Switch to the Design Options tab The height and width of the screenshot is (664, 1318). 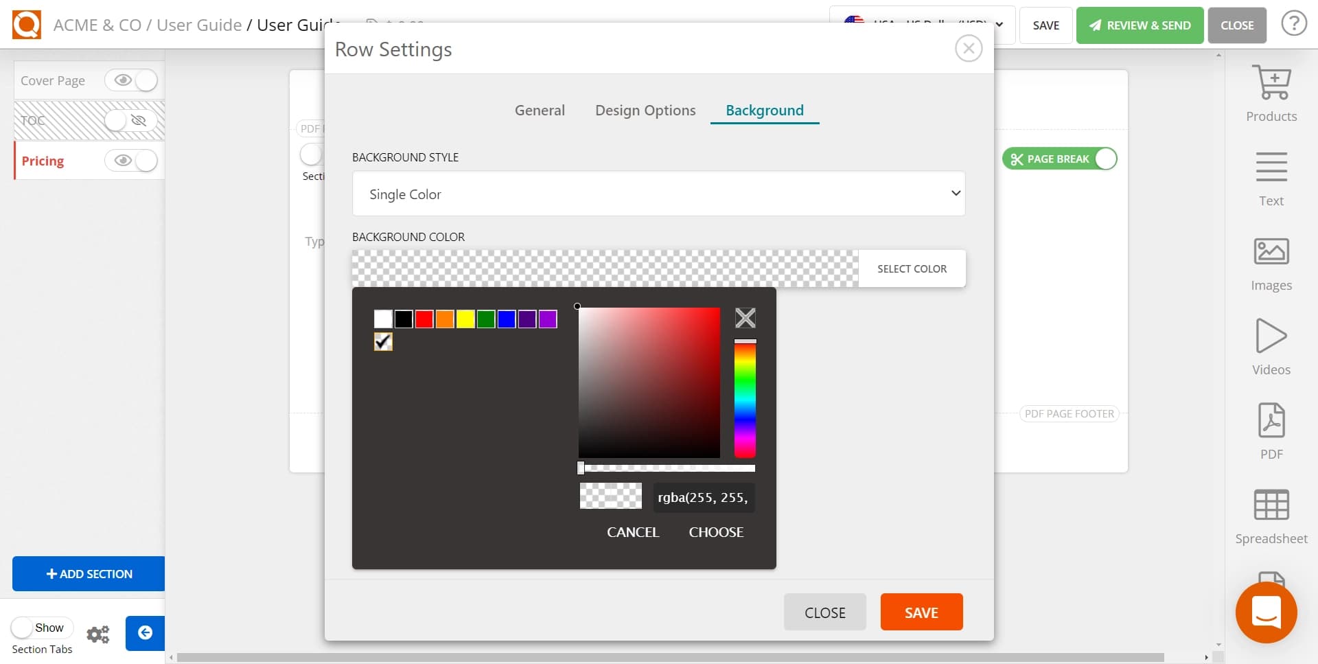pyautogui.click(x=645, y=111)
